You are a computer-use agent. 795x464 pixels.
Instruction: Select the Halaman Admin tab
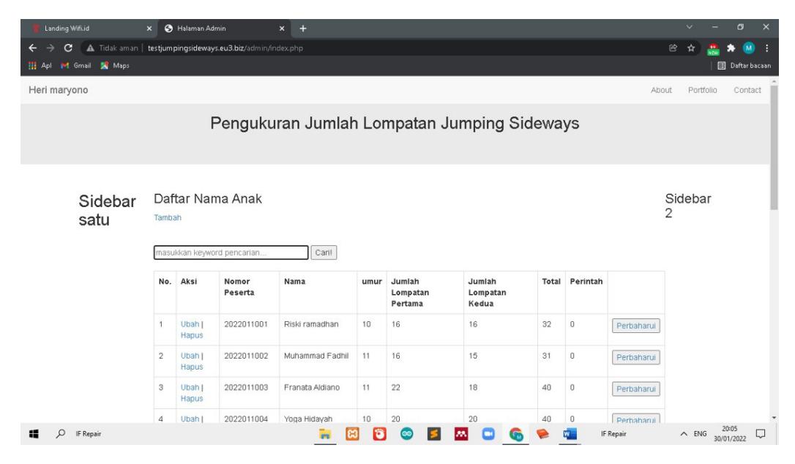coord(223,29)
